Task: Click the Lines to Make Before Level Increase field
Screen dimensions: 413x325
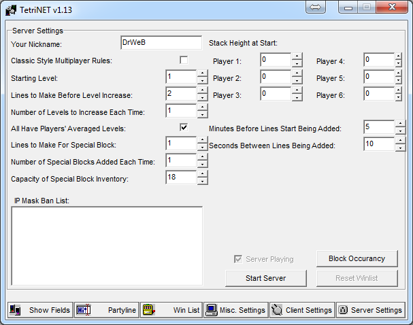Action: [181, 94]
